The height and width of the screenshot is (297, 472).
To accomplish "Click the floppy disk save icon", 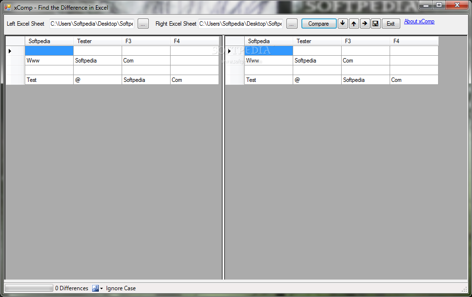I will (376, 23).
